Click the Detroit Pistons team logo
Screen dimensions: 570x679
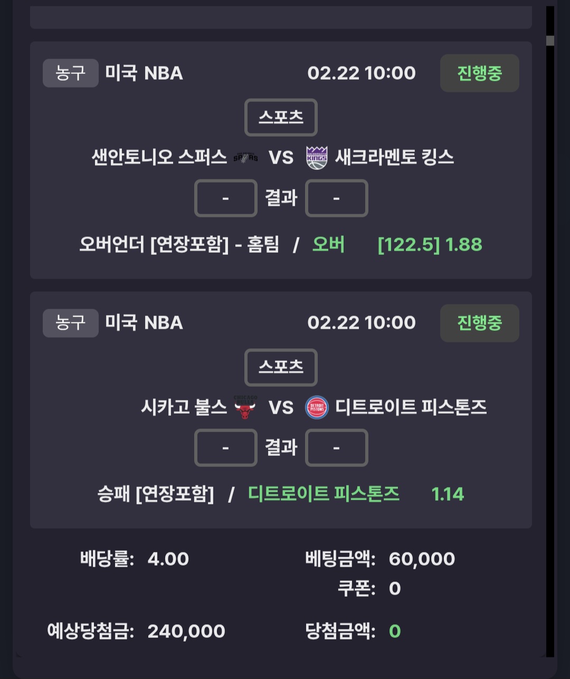[317, 408]
